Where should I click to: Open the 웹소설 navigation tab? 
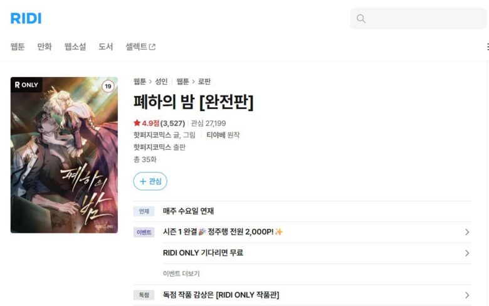point(75,47)
